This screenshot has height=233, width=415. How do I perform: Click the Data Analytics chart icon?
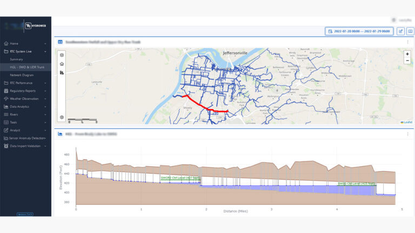6,106
